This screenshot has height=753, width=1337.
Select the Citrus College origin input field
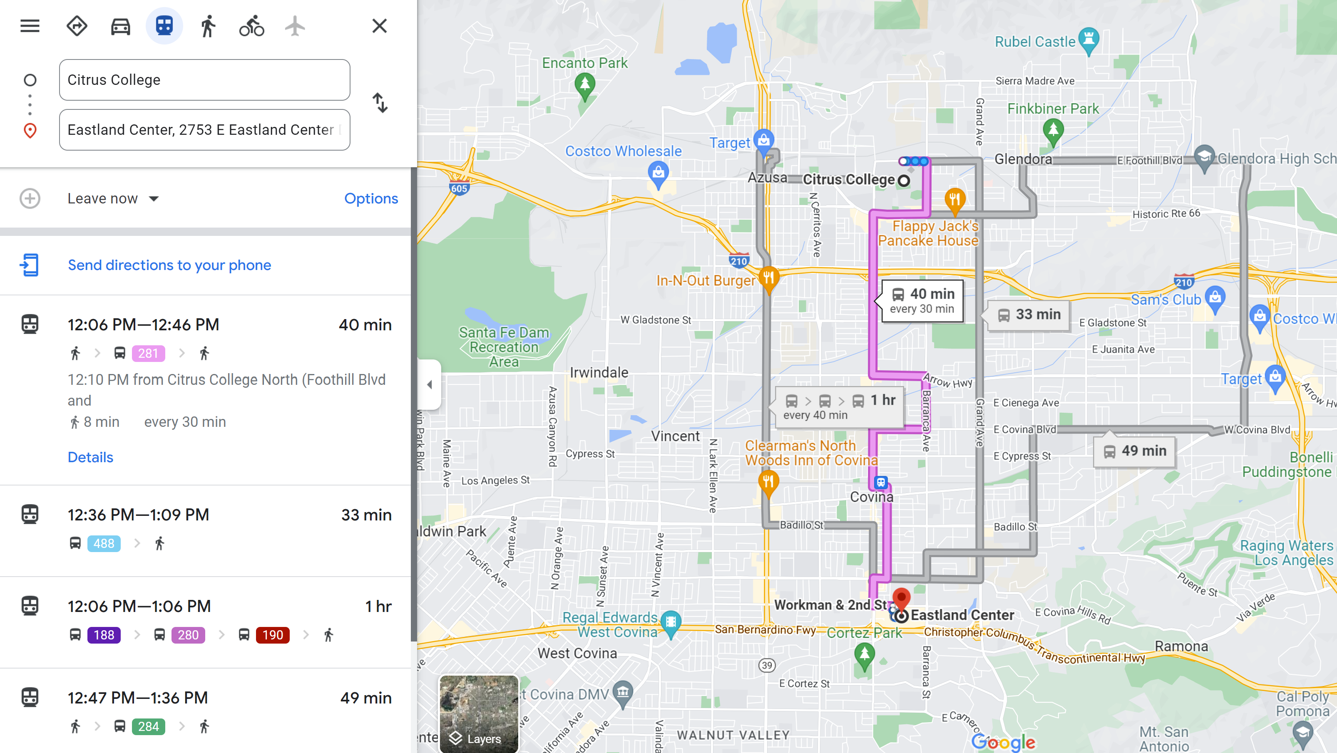205,79
